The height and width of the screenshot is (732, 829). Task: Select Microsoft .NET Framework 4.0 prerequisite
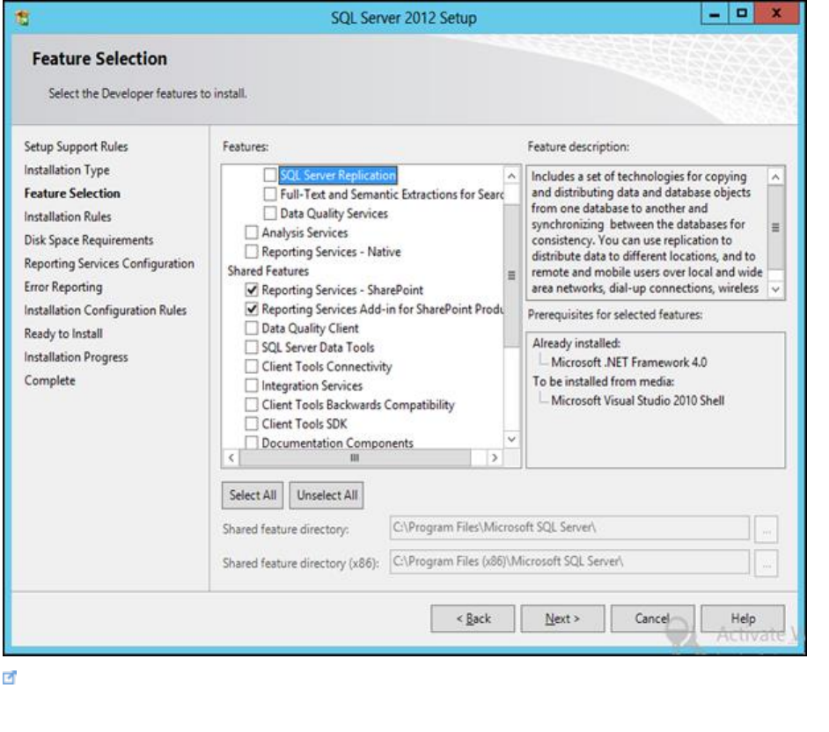629,362
